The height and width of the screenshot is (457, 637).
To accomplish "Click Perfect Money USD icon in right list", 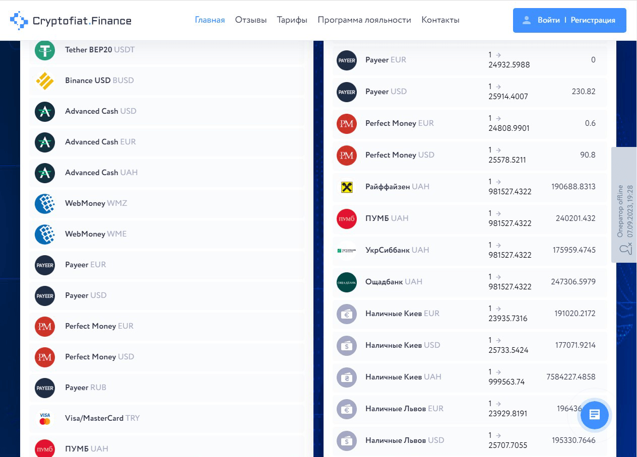I will [x=347, y=155].
